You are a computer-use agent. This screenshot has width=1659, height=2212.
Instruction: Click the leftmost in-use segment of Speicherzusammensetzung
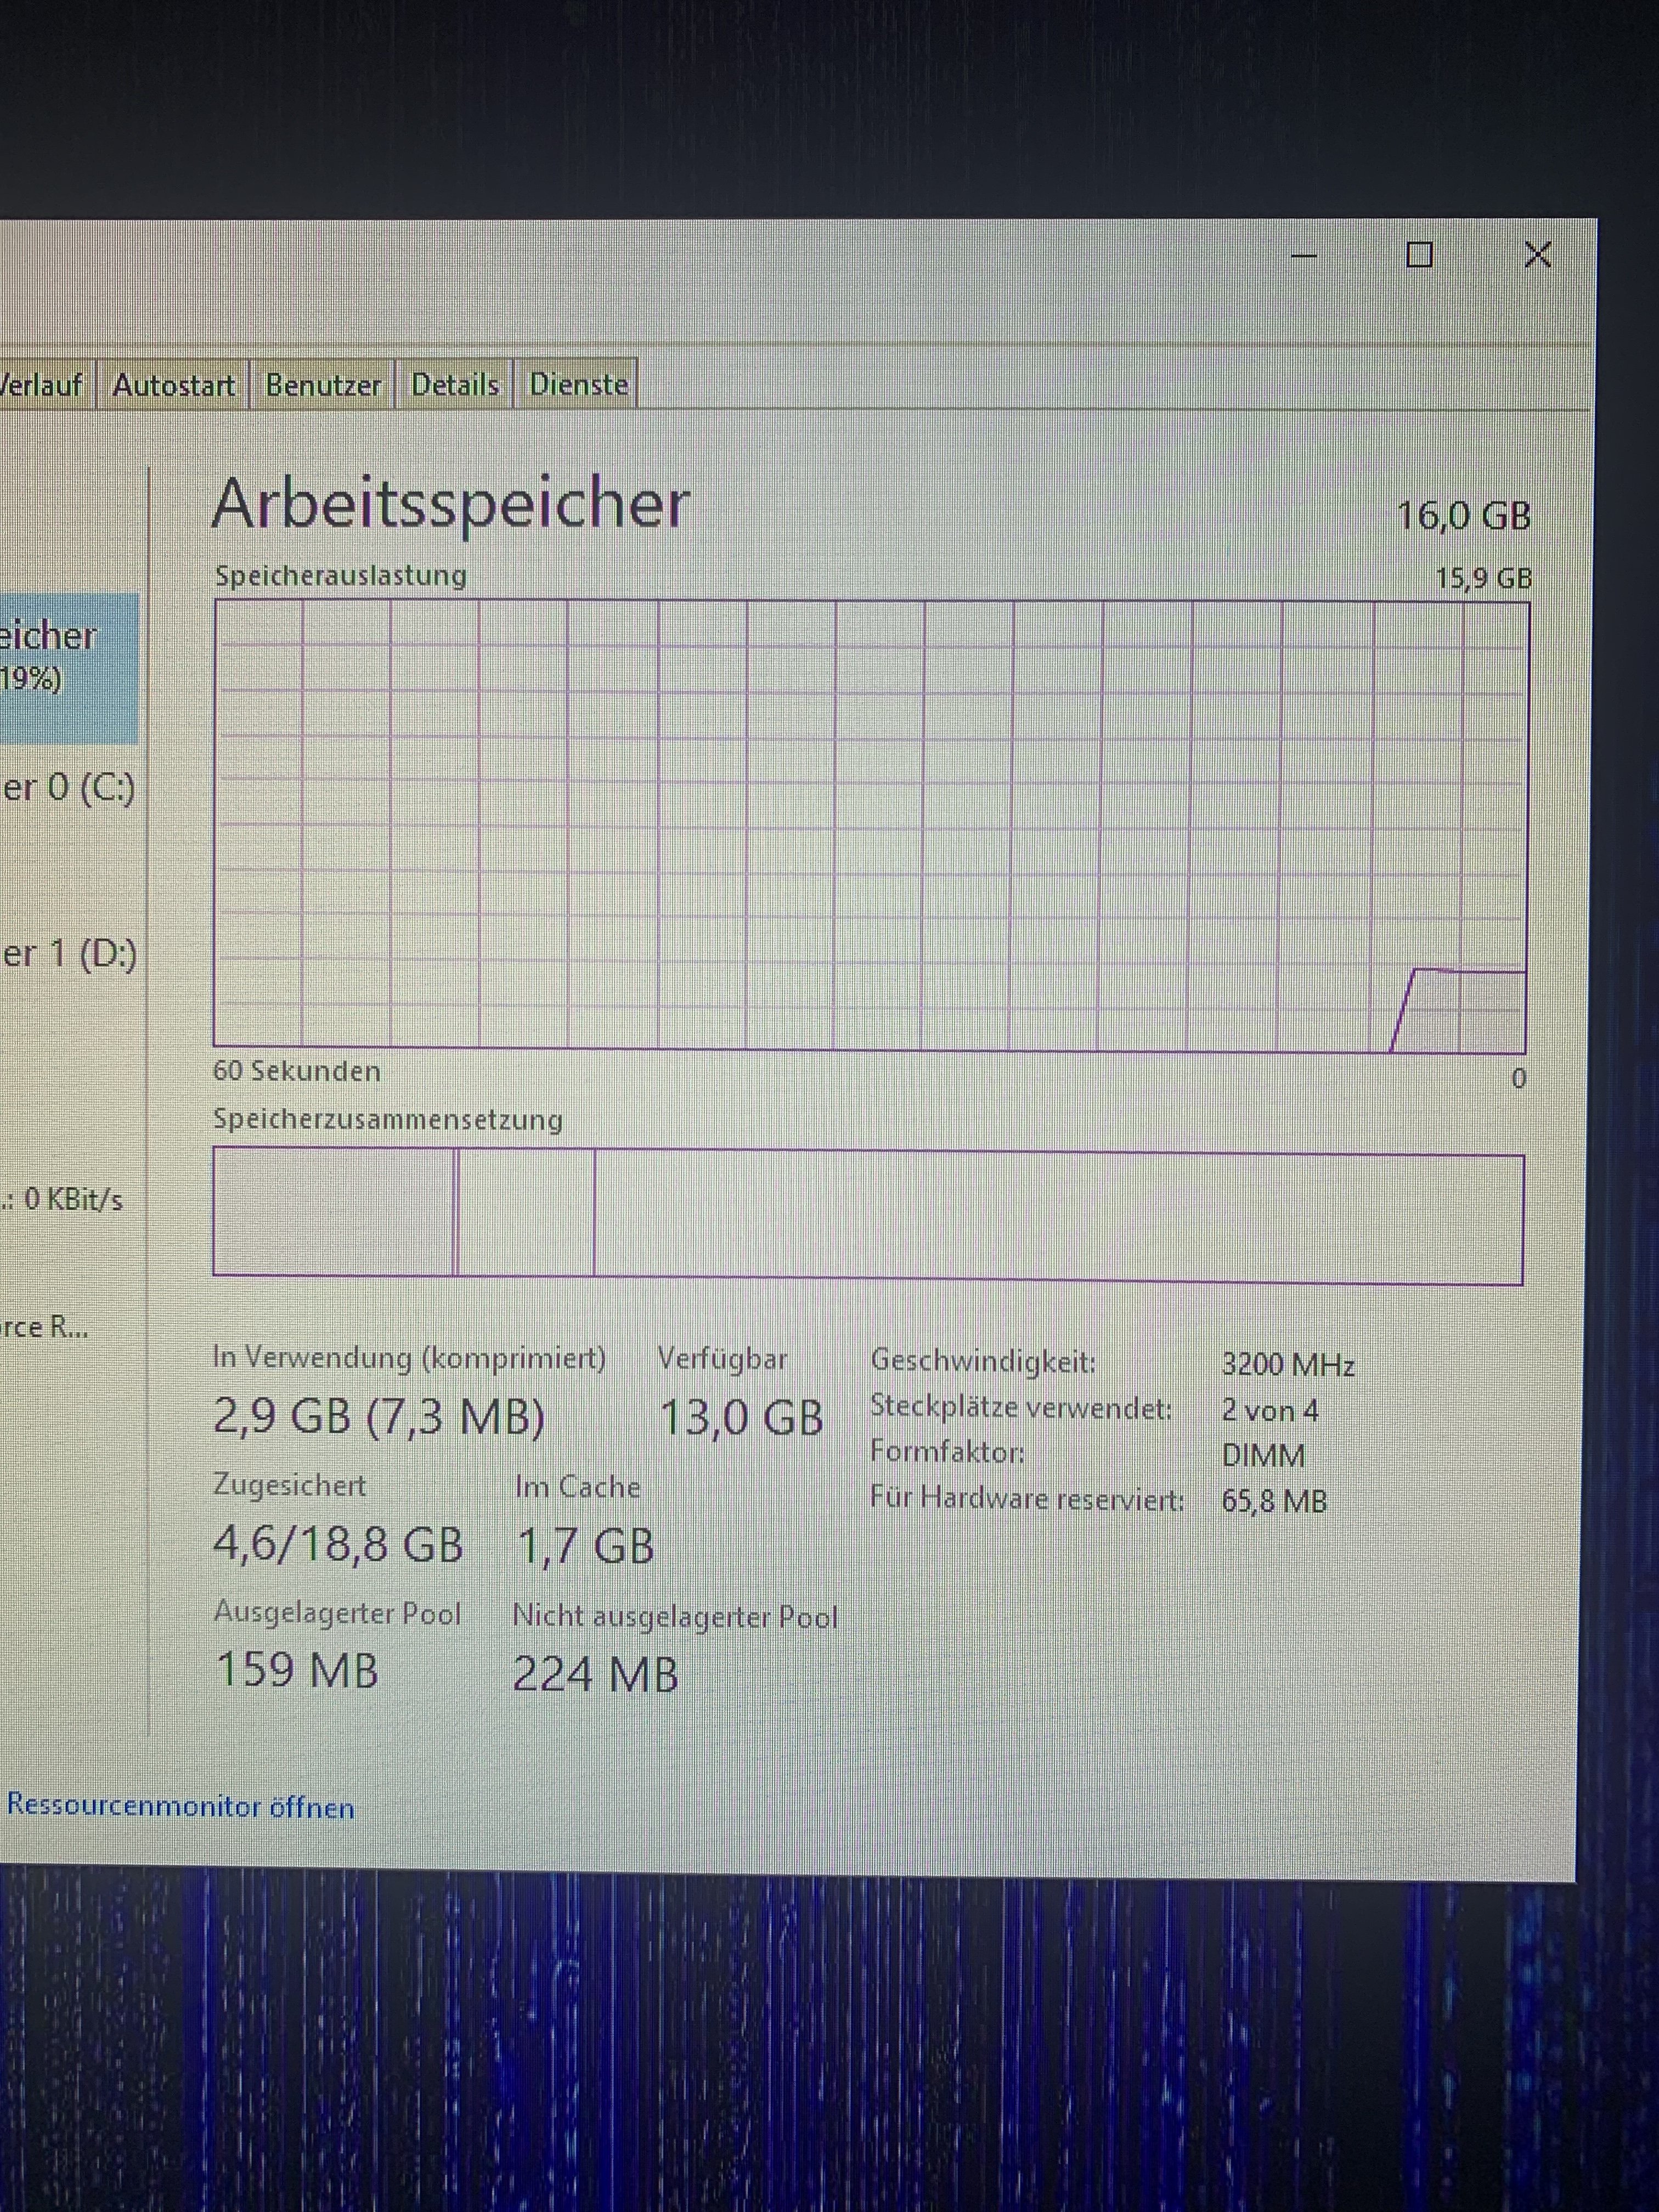pyautogui.click(x=333, y=1212)
